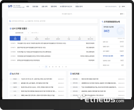The image size is (134, 110).
Task: Click the sidebar row showing 121건
Action: 113,47
